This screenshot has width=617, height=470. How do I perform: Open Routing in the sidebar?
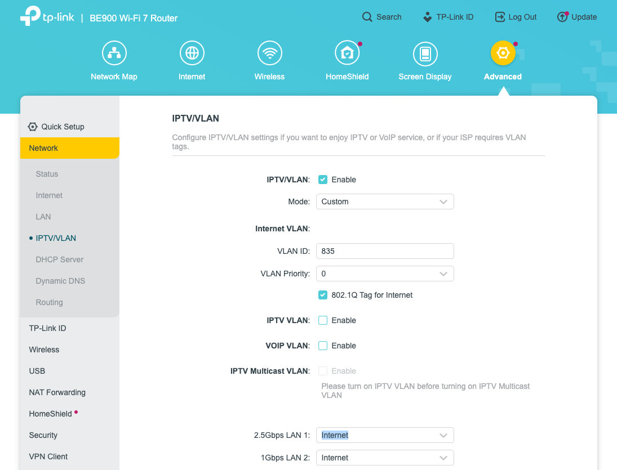49,303
